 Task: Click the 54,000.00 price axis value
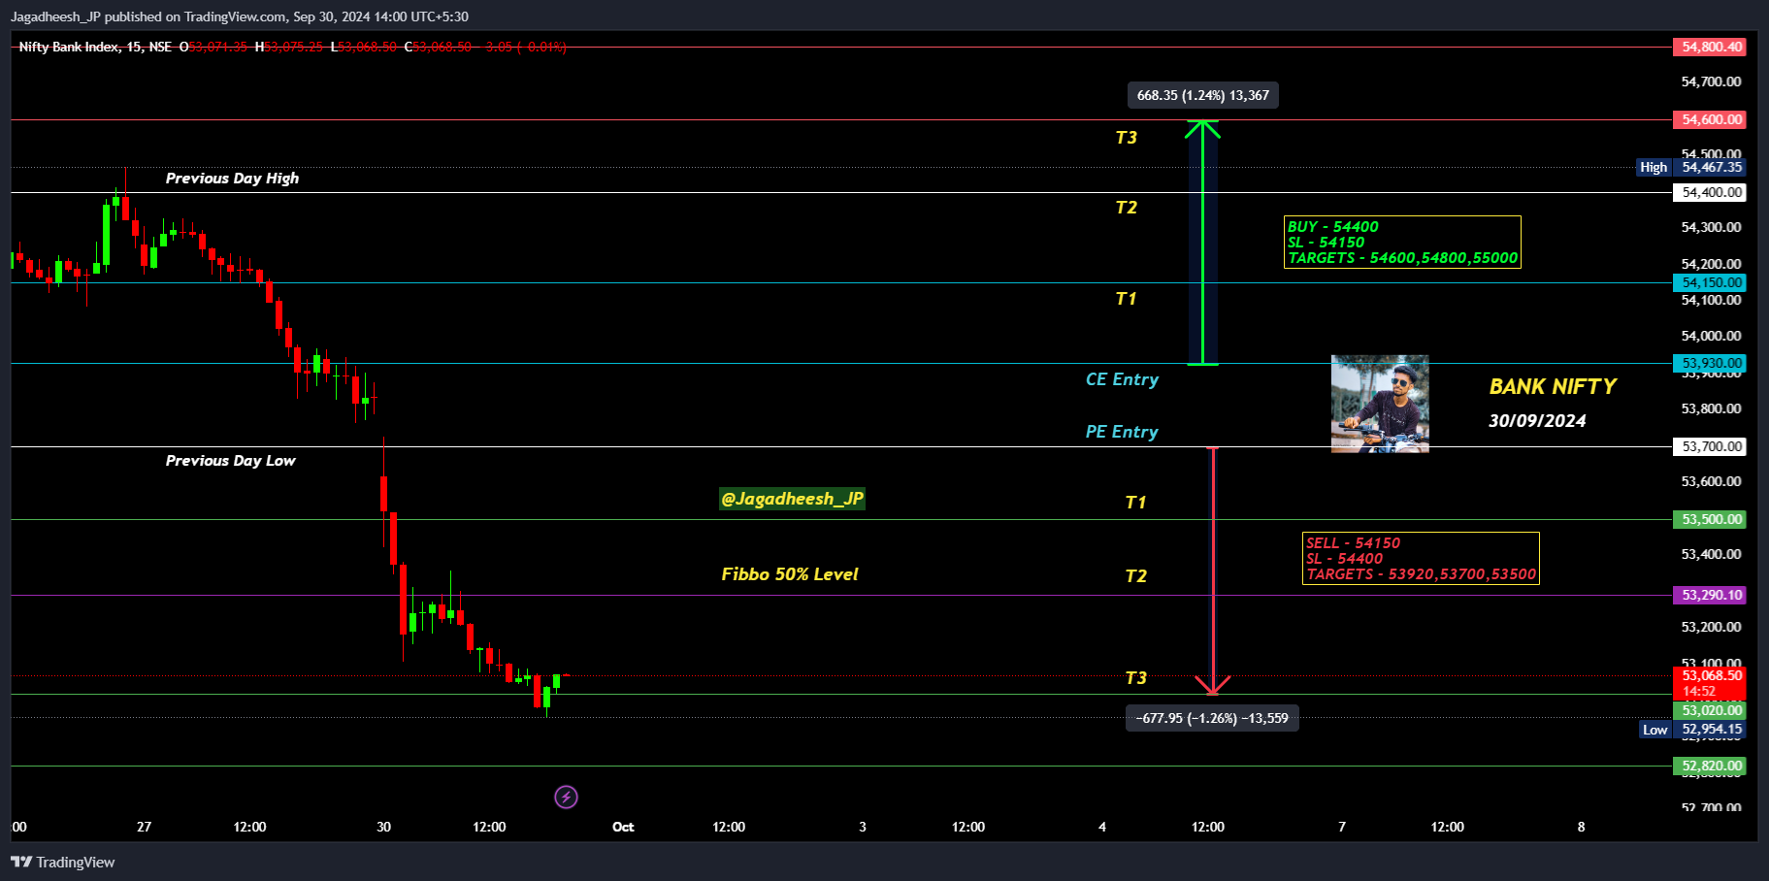point(1711,336)
